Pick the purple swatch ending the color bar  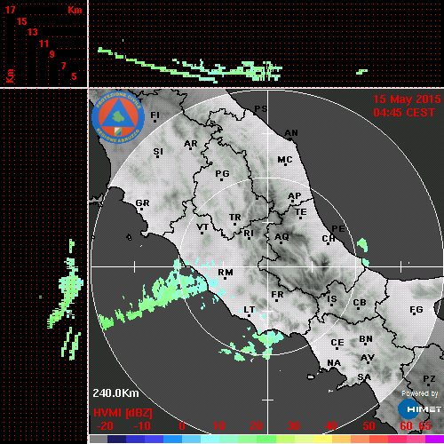(434, 439)
